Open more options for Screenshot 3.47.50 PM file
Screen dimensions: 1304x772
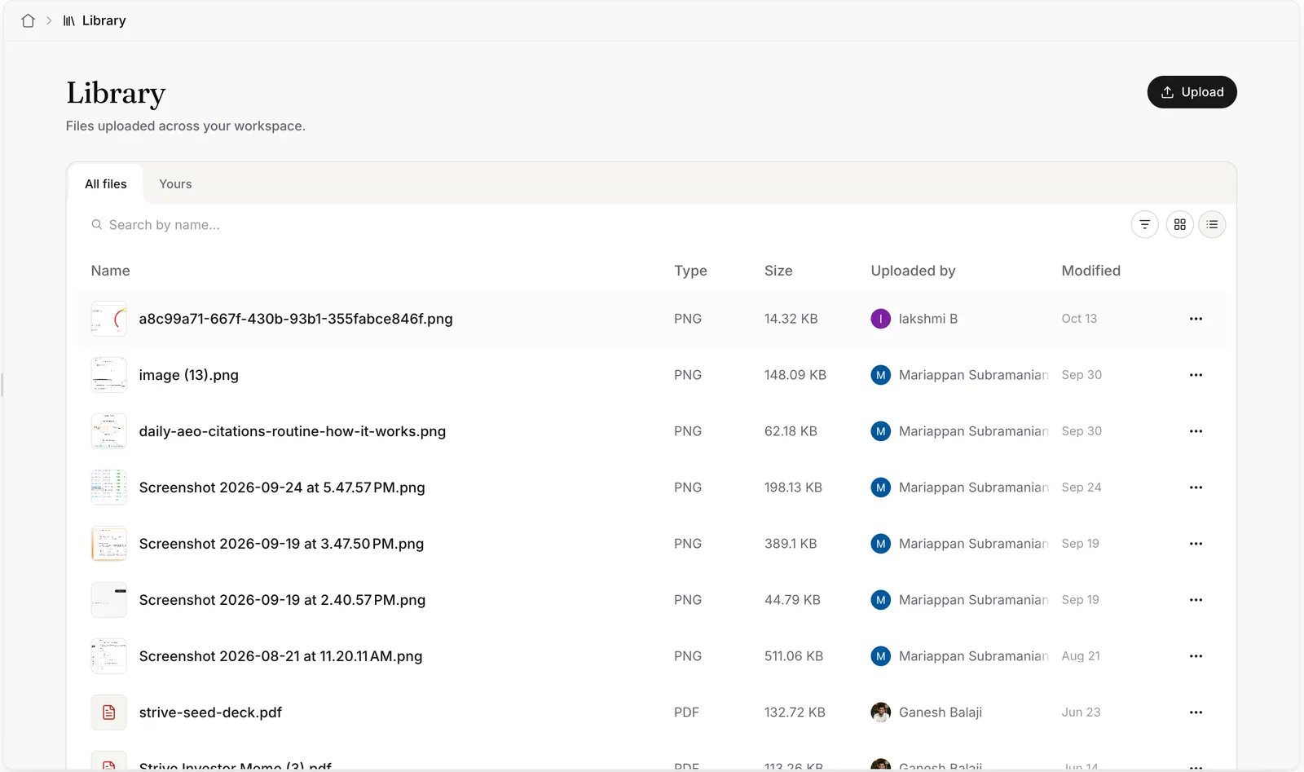pos(1196,544)
